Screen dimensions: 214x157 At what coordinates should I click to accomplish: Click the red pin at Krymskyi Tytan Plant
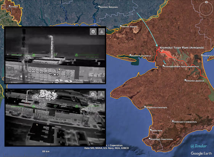pyautogui.click(x=159, y=49)
